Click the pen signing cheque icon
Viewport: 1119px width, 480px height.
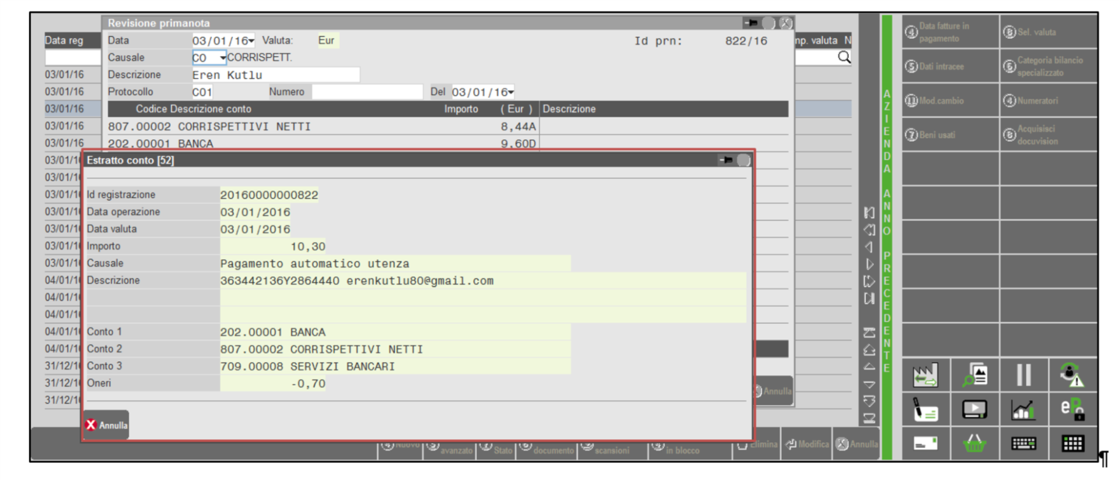925,409
